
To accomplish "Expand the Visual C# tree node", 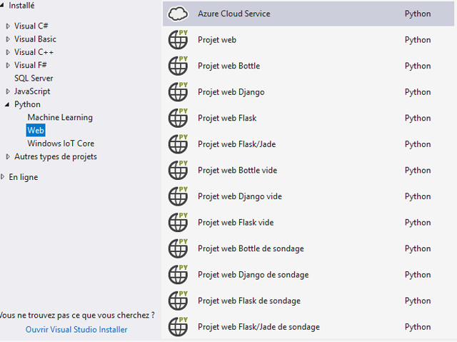I will (x=8, y=26).
